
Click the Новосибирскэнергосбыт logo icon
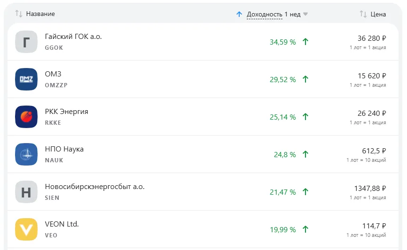[26, 192]
